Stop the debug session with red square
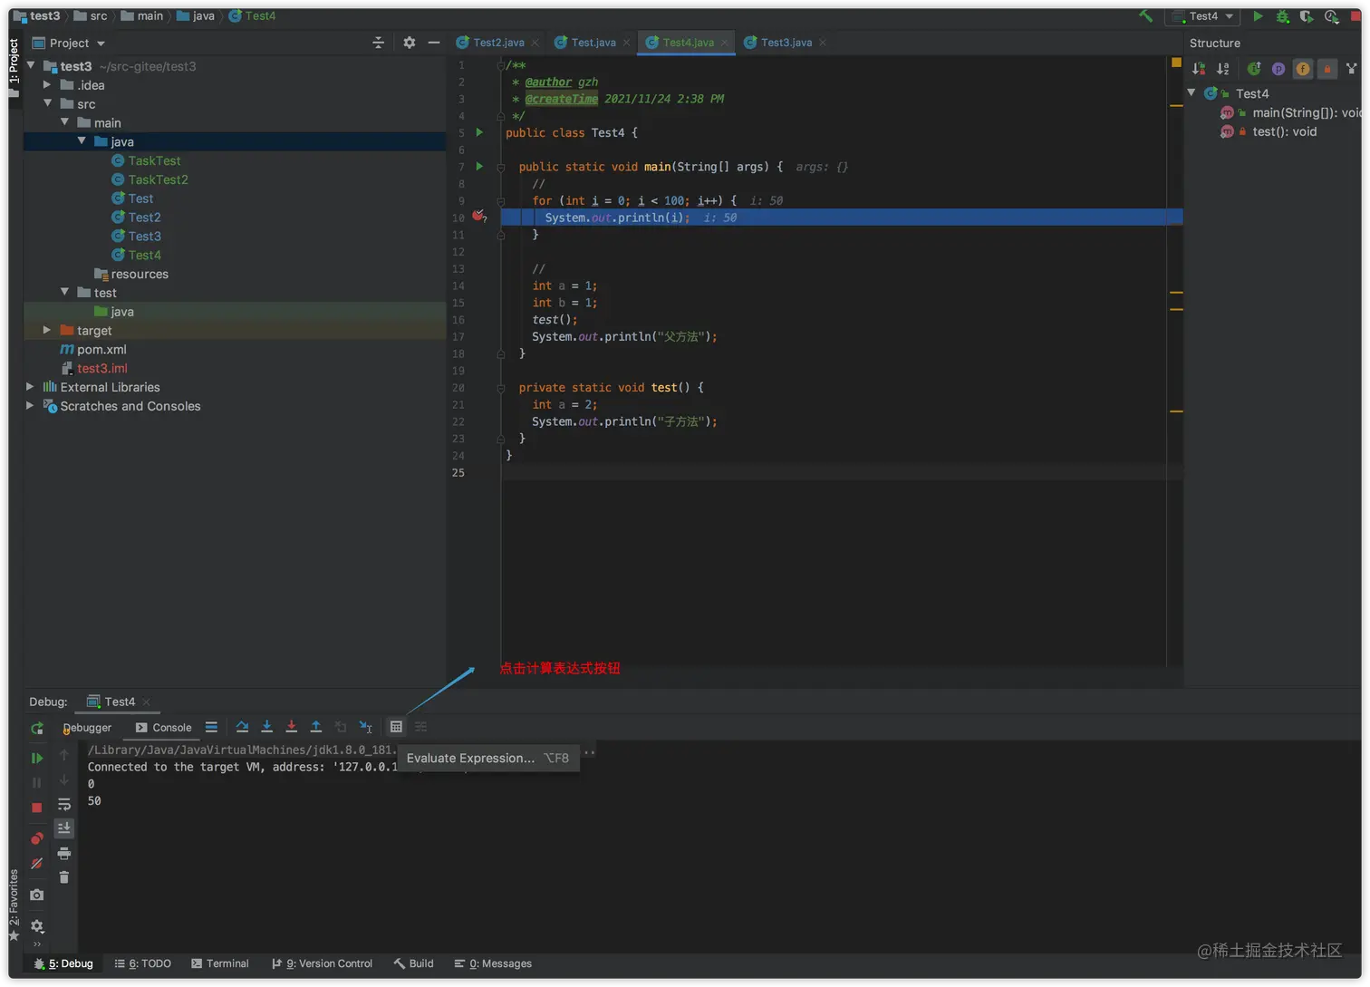 click(37, 808)
